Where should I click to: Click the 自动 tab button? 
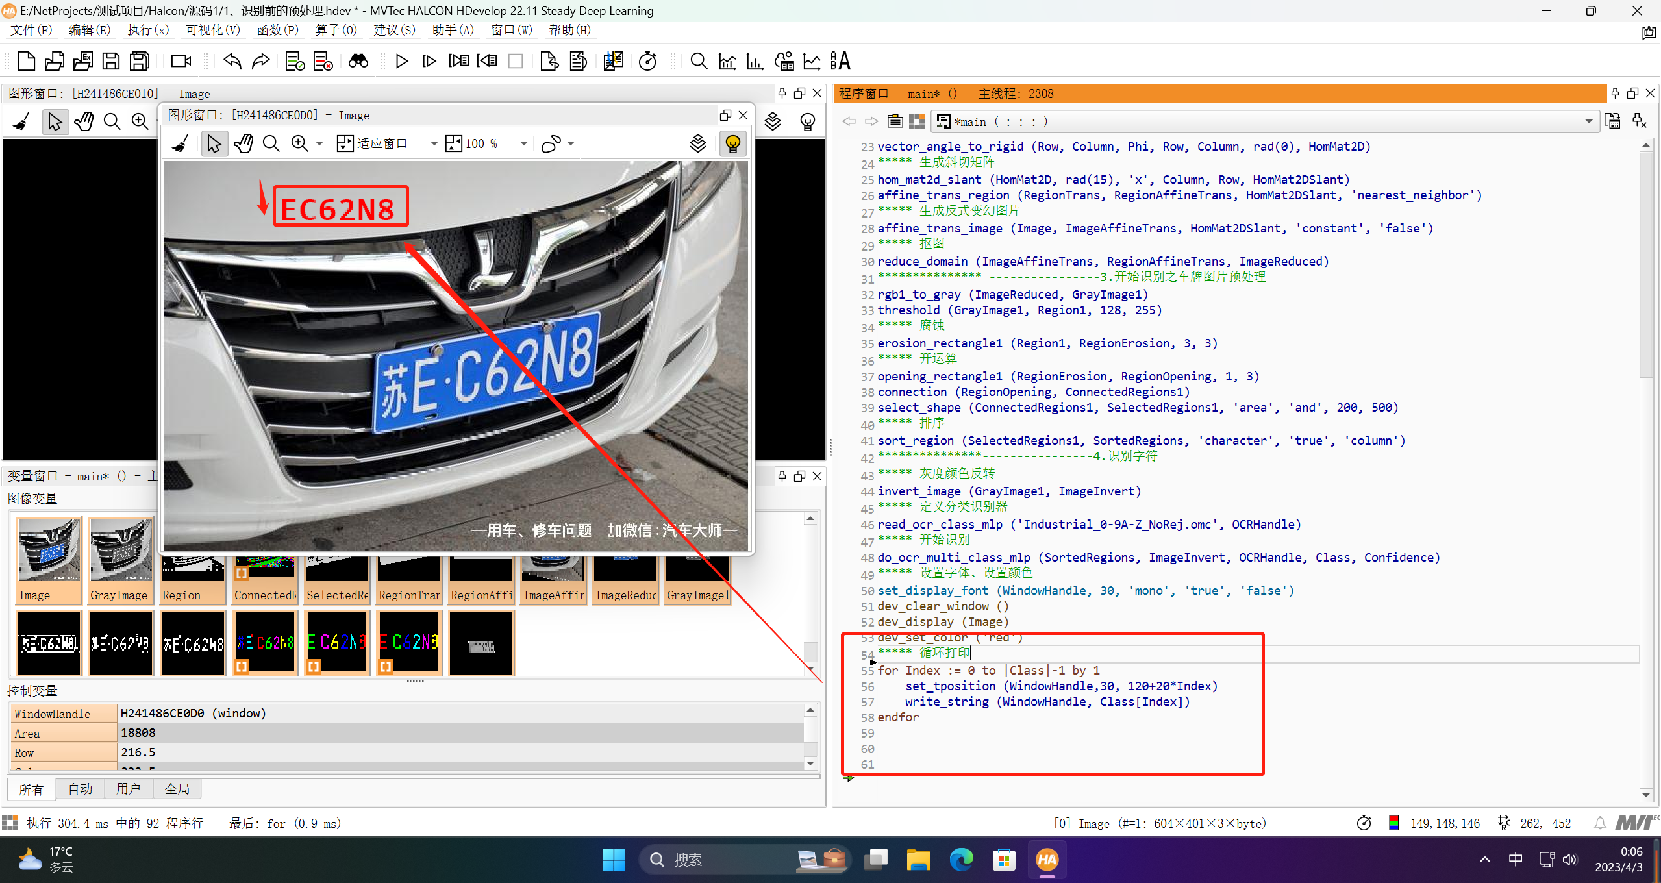80,789
